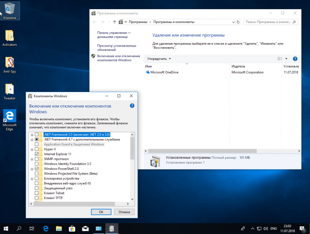The width and height of the screenshot is (310, 234).
Task: Open the Recycle Bin (Корзина) desktop icon
Action: tap(10, 11)
